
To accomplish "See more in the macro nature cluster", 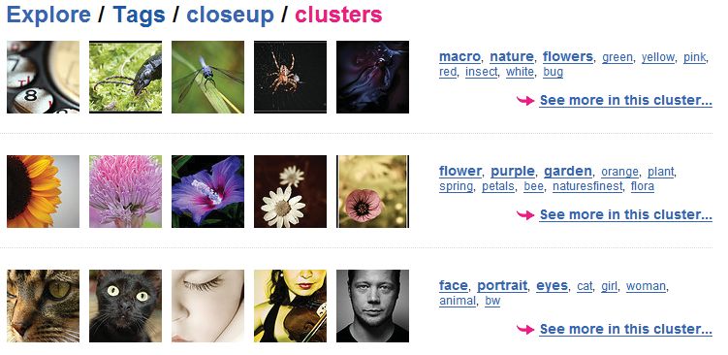I will pyautogui.click(x=626, y=100).
